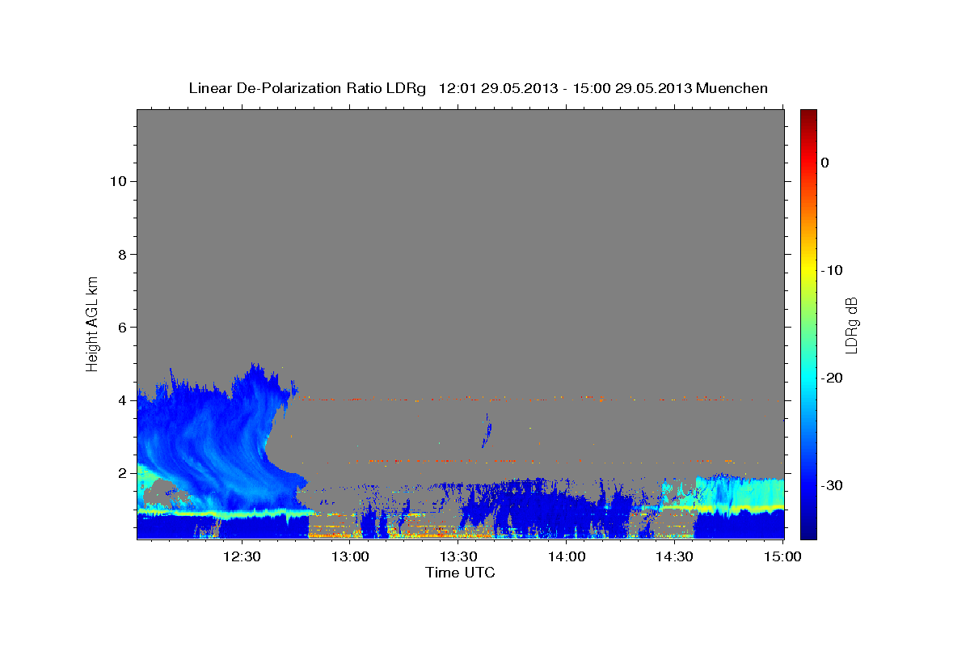Click the "Height AGL km" y-axis label
970x647 pixels.
click(x=93, y=323)
